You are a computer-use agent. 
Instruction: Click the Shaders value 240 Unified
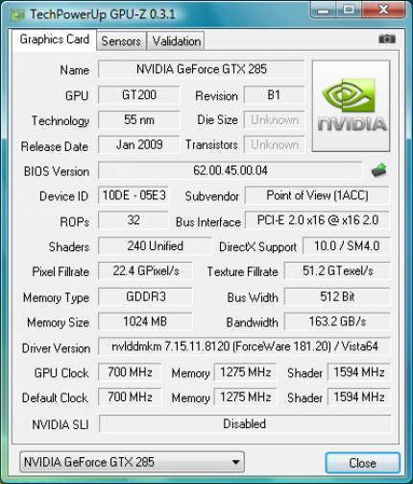[155, 246]
